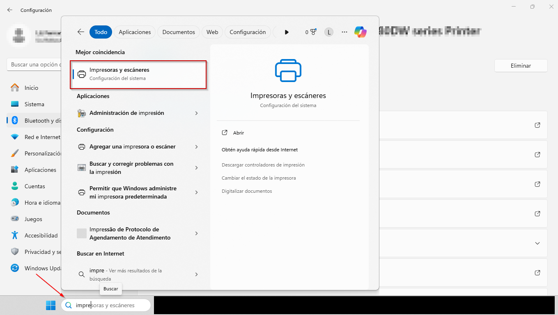Expand Administración de impresión chevron
The width and height of the screenshot is (558, 315).
[x=197, y=113]
